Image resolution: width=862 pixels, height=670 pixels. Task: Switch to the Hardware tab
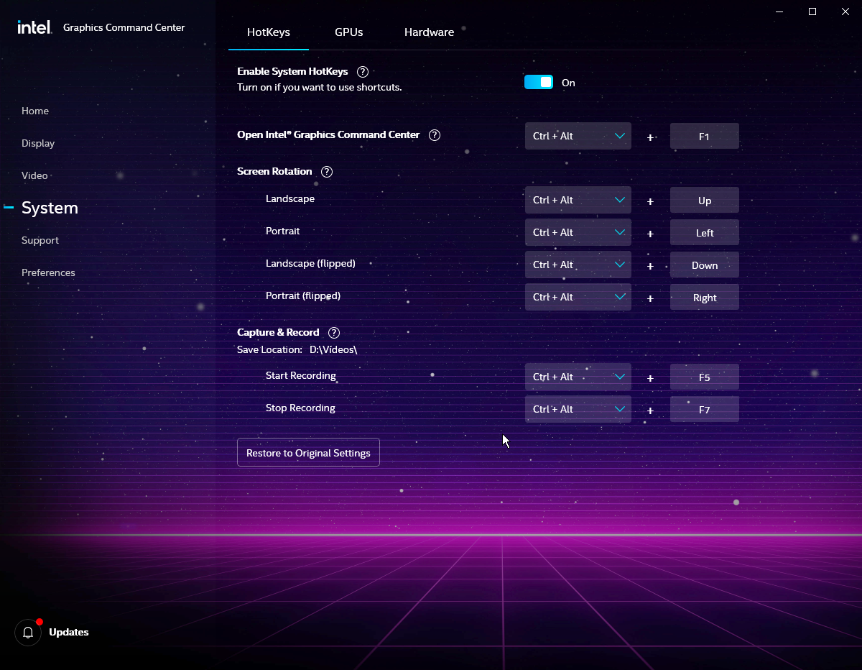429,32
